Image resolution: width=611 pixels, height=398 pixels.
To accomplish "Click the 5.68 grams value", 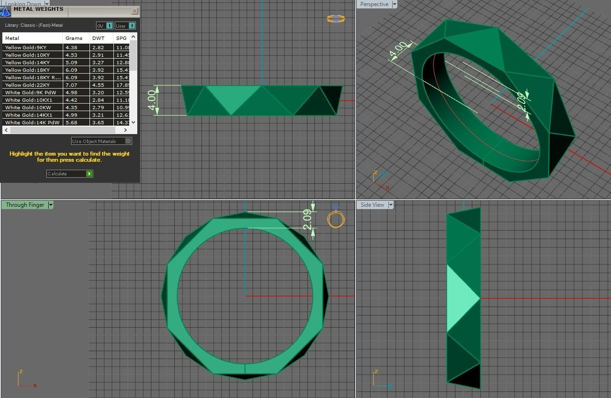I will (x=71, y=122).
